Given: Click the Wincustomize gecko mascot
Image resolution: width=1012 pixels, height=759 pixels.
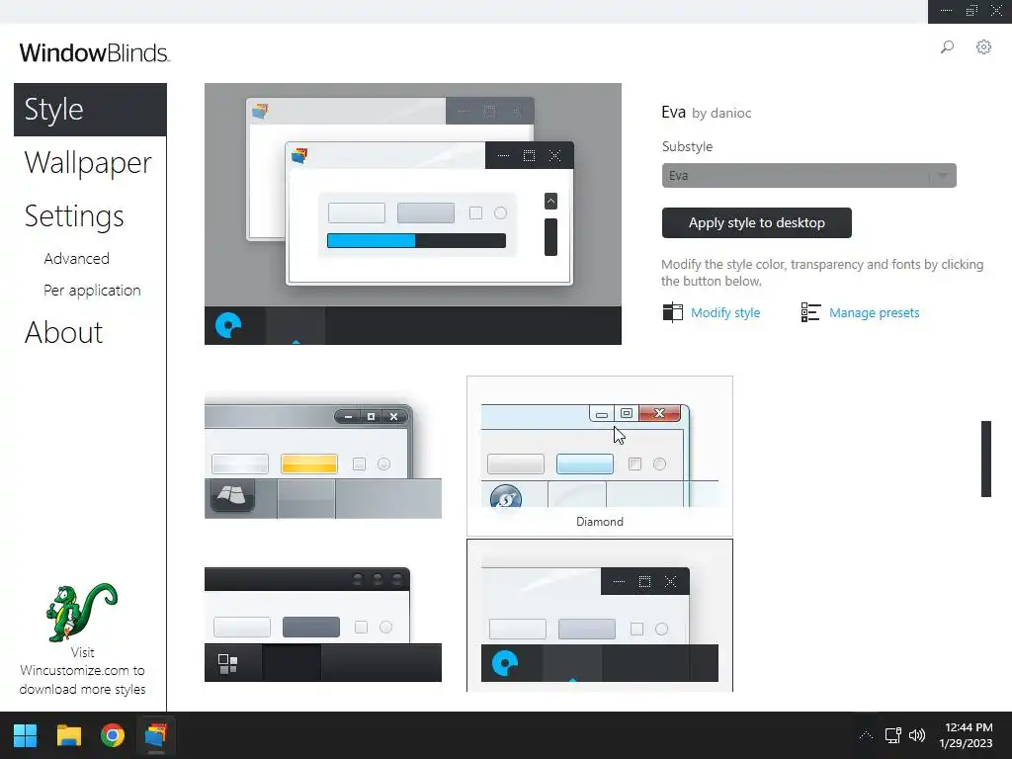Looking at the screenshot, I should pyautogui.click(x=82, y=613).
